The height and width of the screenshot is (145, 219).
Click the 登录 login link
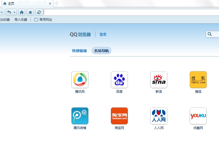click(103, 34)
